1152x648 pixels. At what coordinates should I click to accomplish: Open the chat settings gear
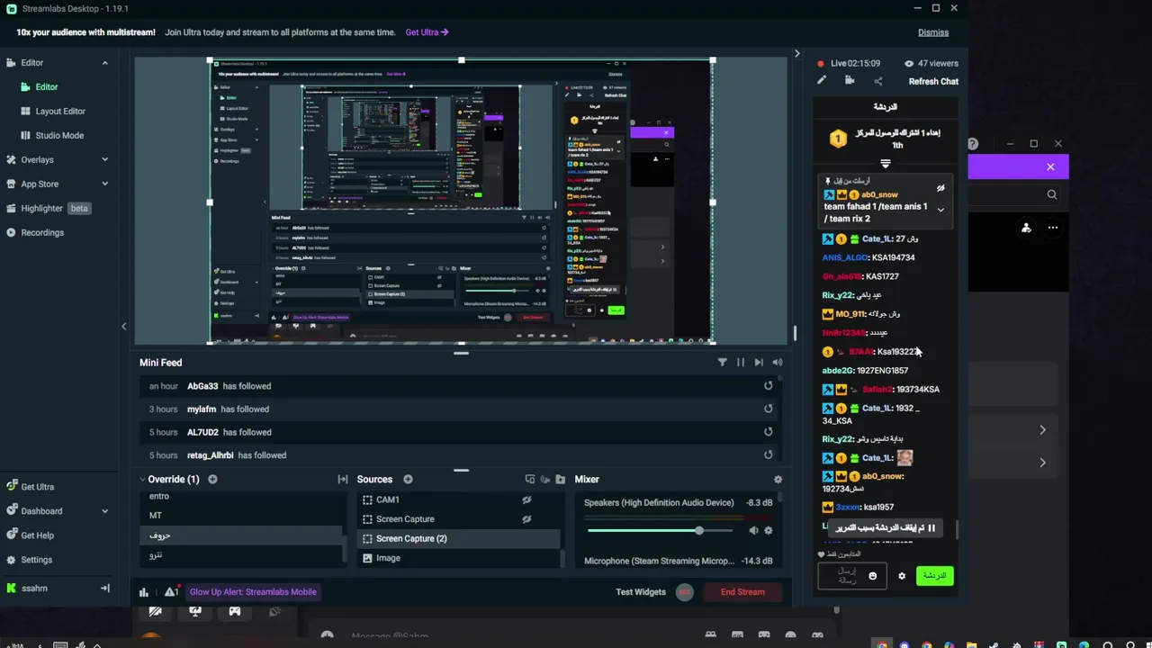pos(902,576)
